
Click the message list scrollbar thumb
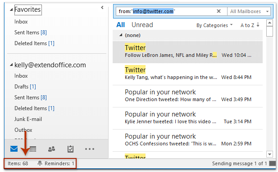click(269, 32)
